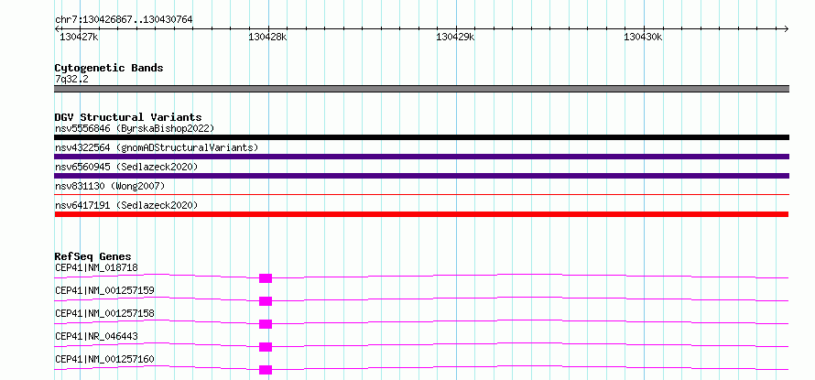The image size is (815, 380).
Task: Click the exon box of CEP41|NM_018718
Action: (266, 278)
